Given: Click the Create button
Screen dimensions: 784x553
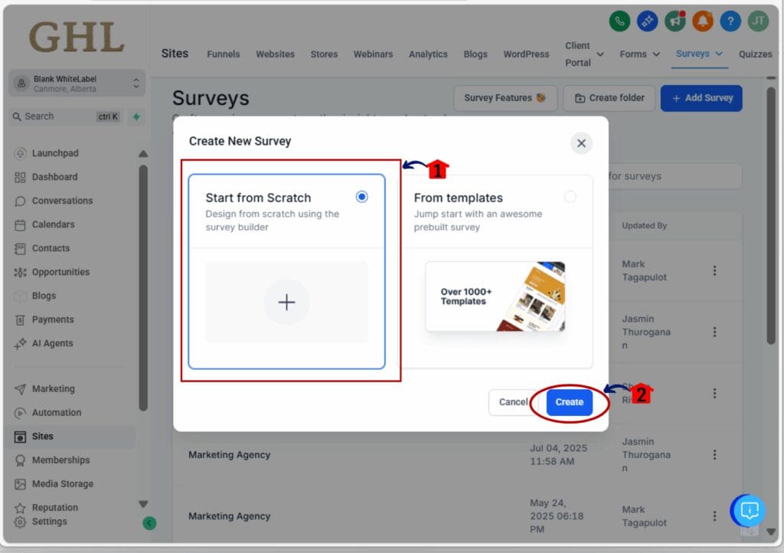Looking at the screenshot, I should (570, 402).
